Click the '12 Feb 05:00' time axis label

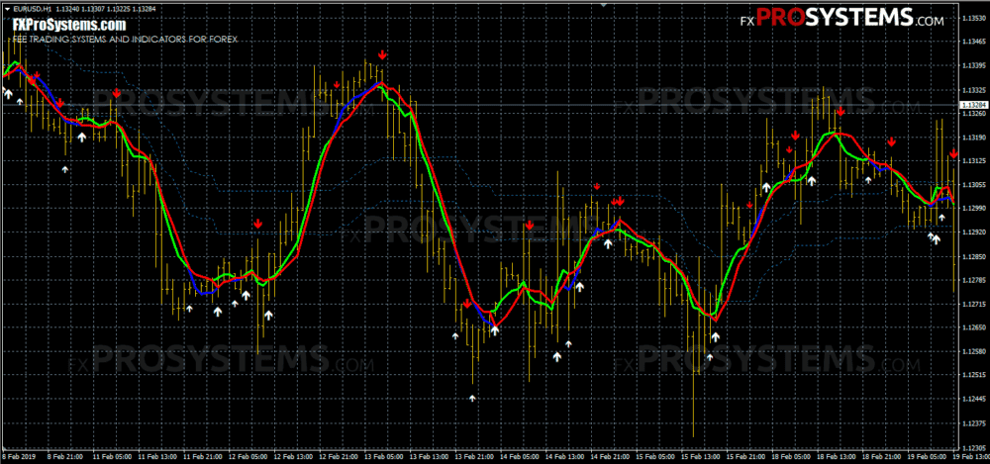coord(247,456)
